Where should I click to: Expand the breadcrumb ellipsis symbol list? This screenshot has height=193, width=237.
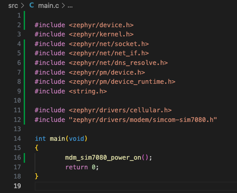tap(70, 6)
